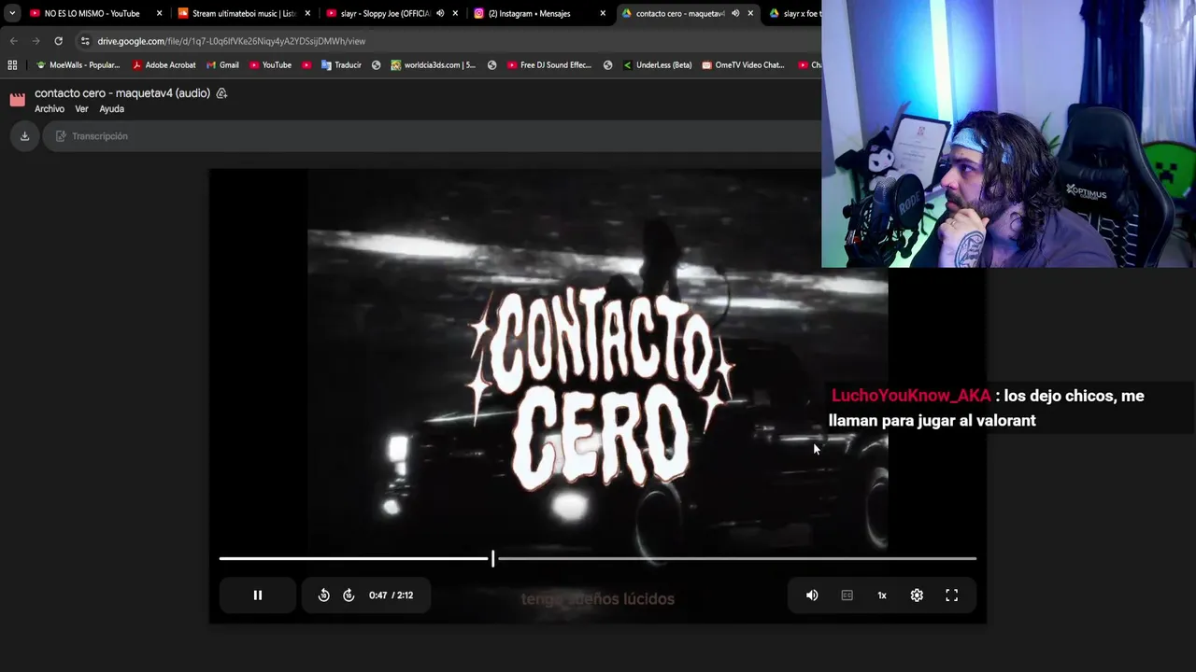Open the OmeTV Video Chat bookmark
Screen dimensions: 1196x672
pyautogui.click(x=743, y=65)
